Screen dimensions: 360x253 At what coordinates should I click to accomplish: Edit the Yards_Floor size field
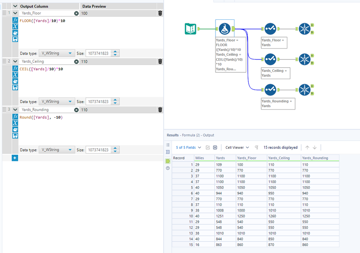[98, 53]
